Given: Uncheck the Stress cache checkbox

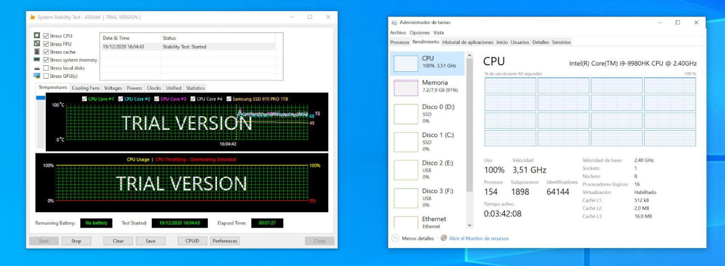Looking at the screenshot, I should (x=46, y=52).
